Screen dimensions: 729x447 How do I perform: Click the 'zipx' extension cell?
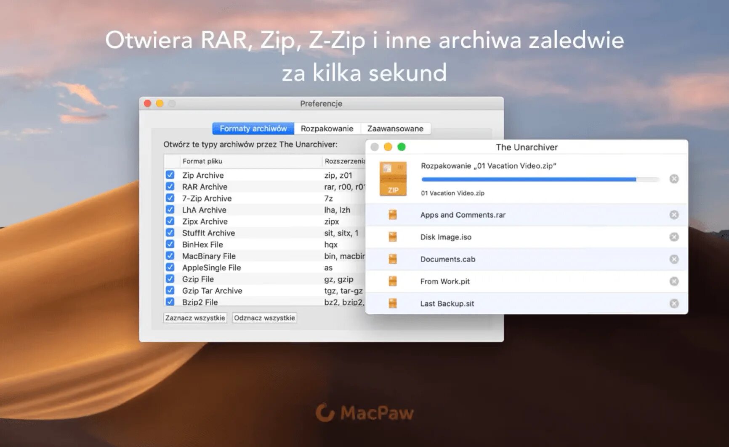pyautogui.click(x=332, y=221)
